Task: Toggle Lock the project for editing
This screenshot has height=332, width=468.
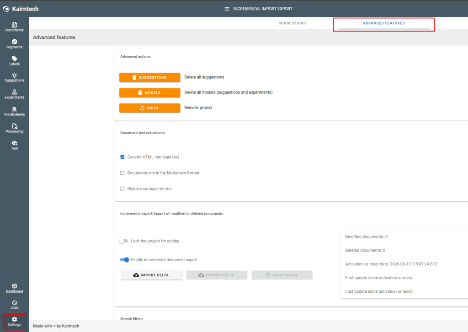Action: [123, 241]
